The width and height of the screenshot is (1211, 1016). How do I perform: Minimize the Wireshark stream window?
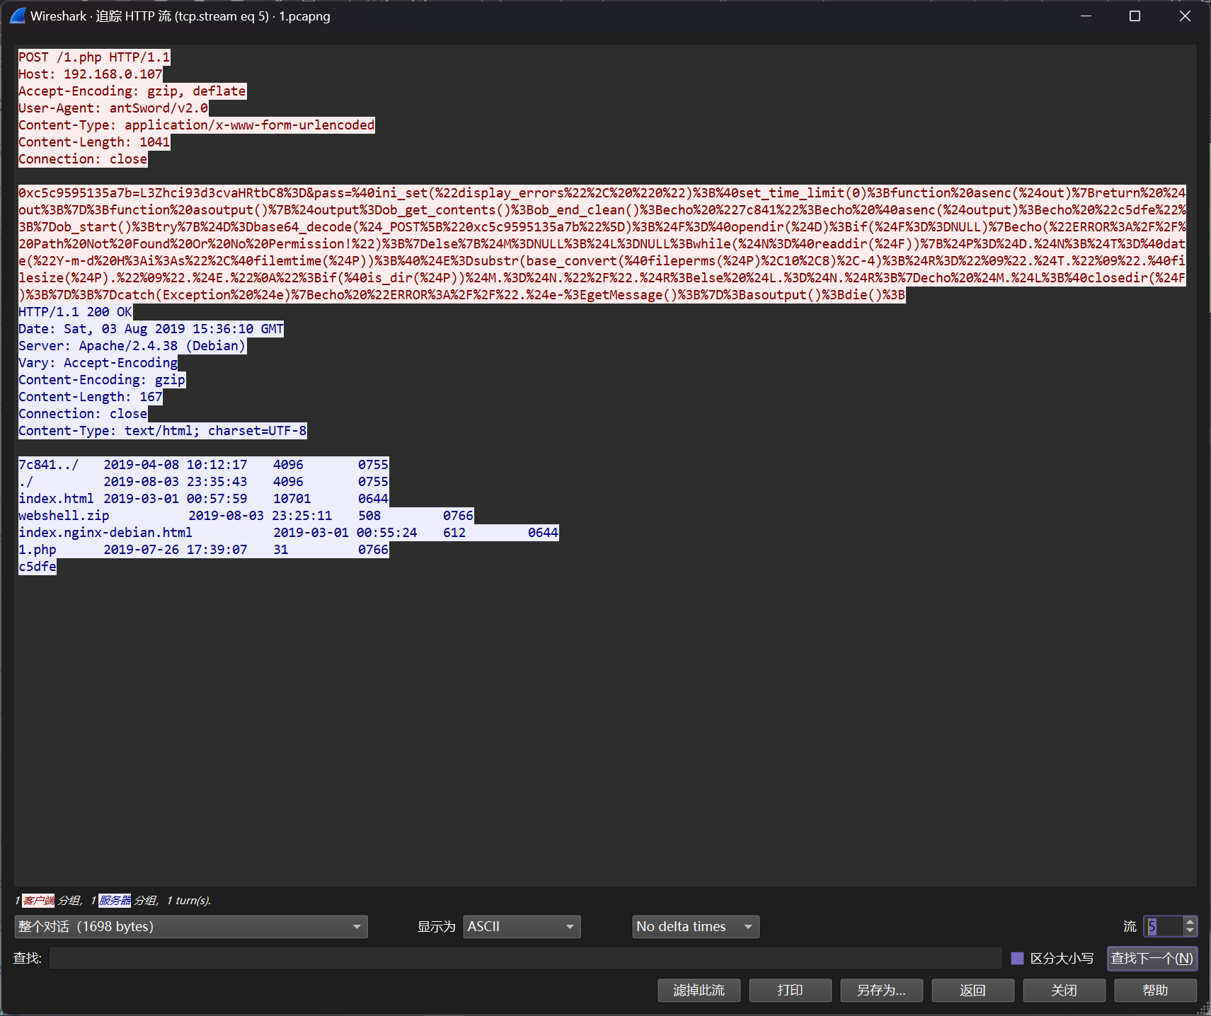[x=1086, y=16]
